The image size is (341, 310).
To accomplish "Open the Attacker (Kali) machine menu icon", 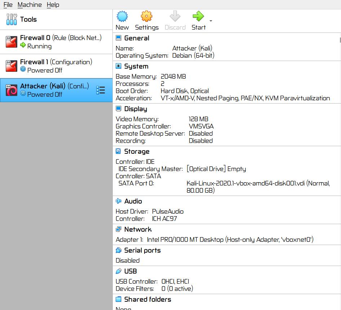I will [x=101, y=90].
